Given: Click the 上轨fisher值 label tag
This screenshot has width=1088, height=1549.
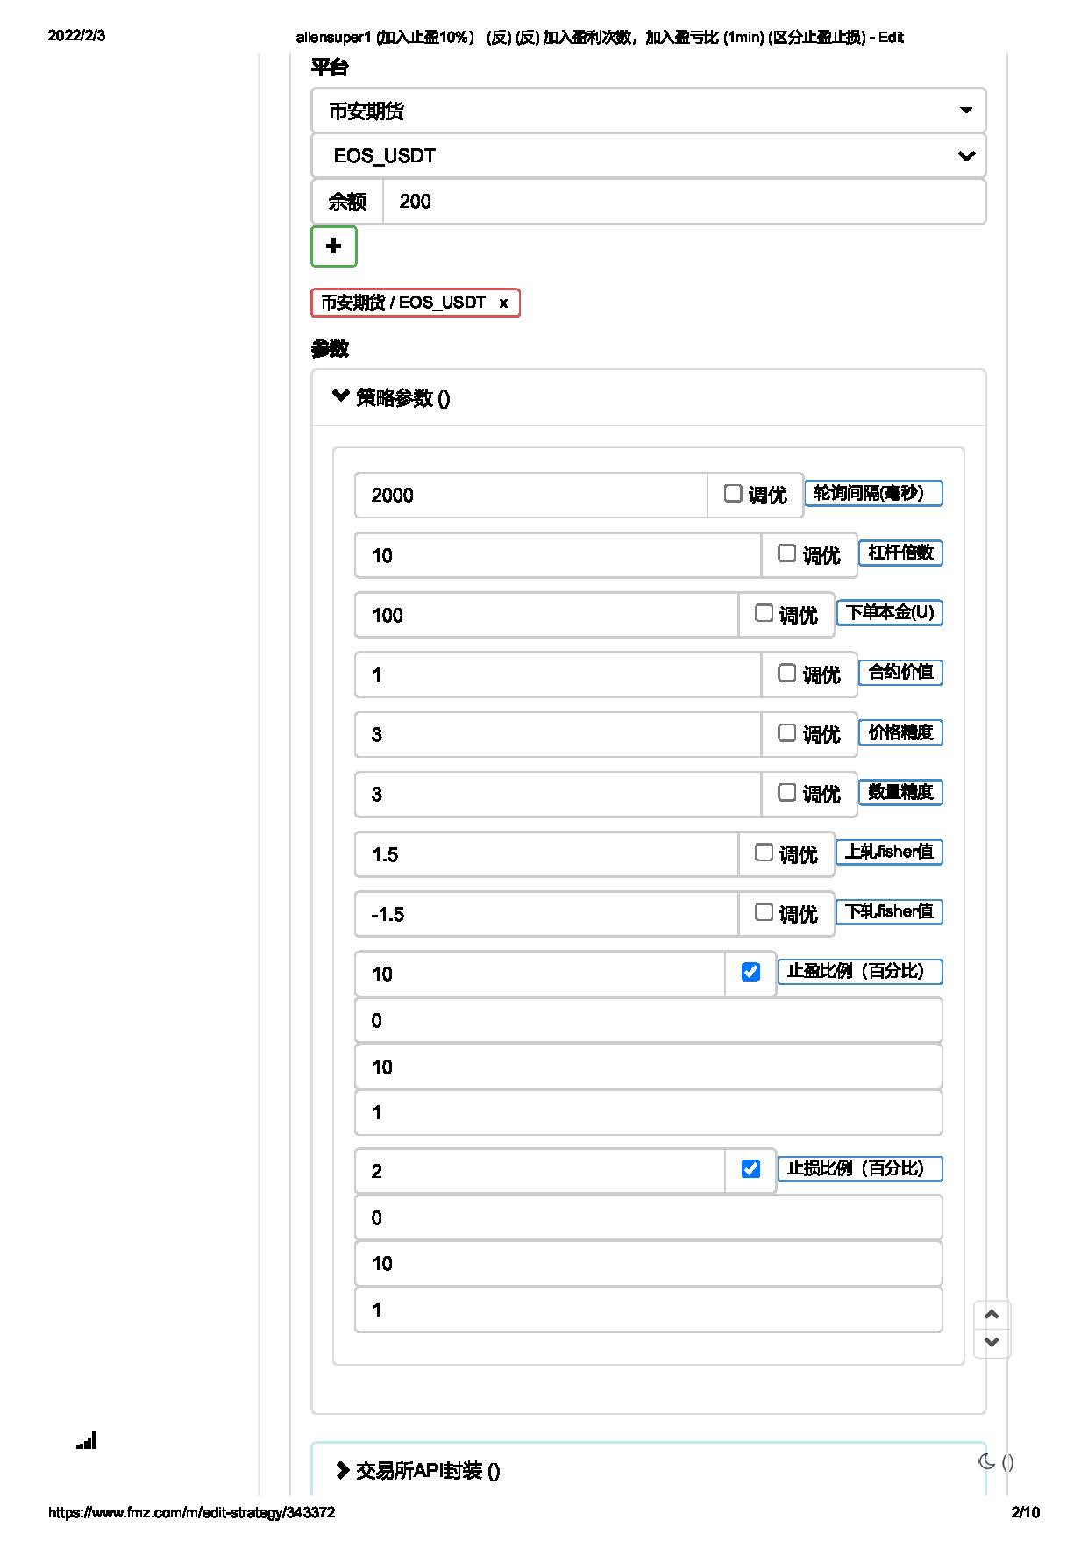Looking at the screenshot, I should pos(889,852).
